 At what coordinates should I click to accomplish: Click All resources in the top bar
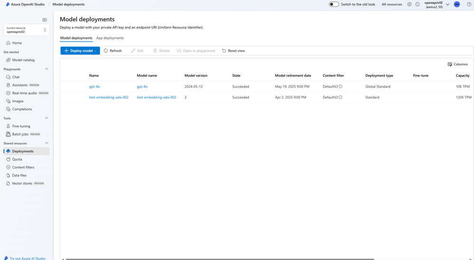point(392,4)
